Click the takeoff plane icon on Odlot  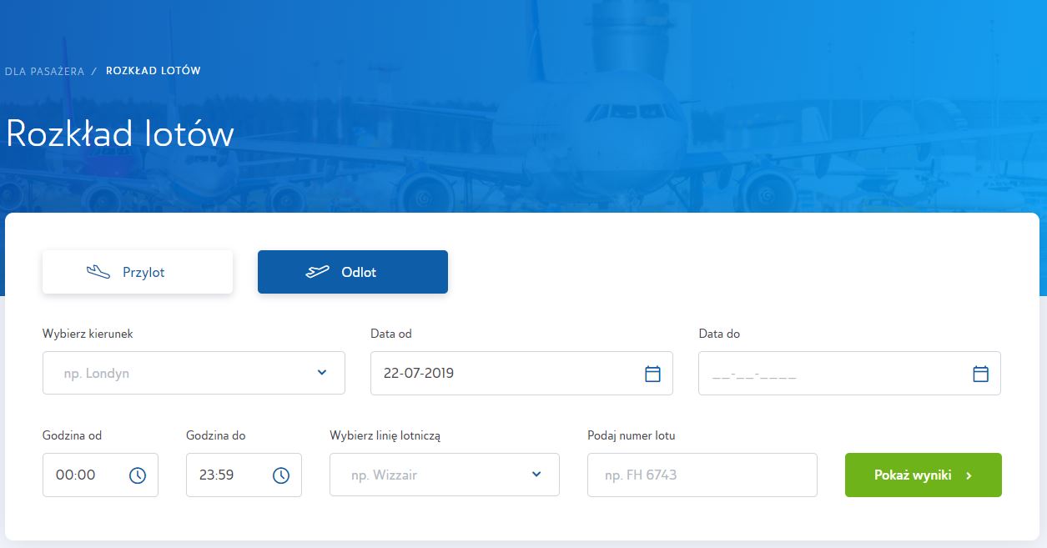point(317,272)
